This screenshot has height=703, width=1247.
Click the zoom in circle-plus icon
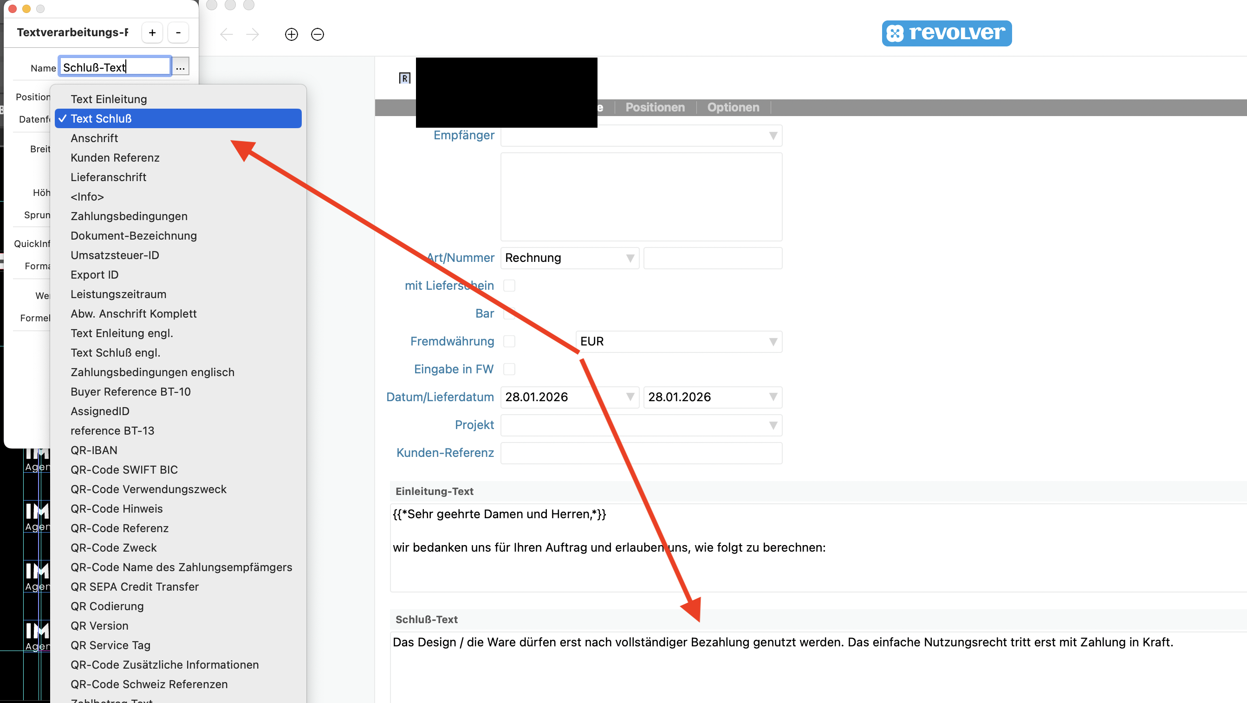pos(292,34)
